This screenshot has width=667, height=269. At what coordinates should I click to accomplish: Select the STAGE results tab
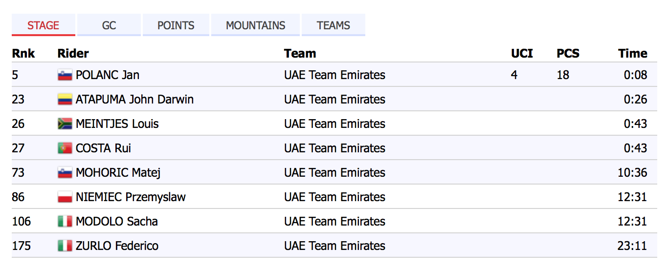(x=44, y=25)
